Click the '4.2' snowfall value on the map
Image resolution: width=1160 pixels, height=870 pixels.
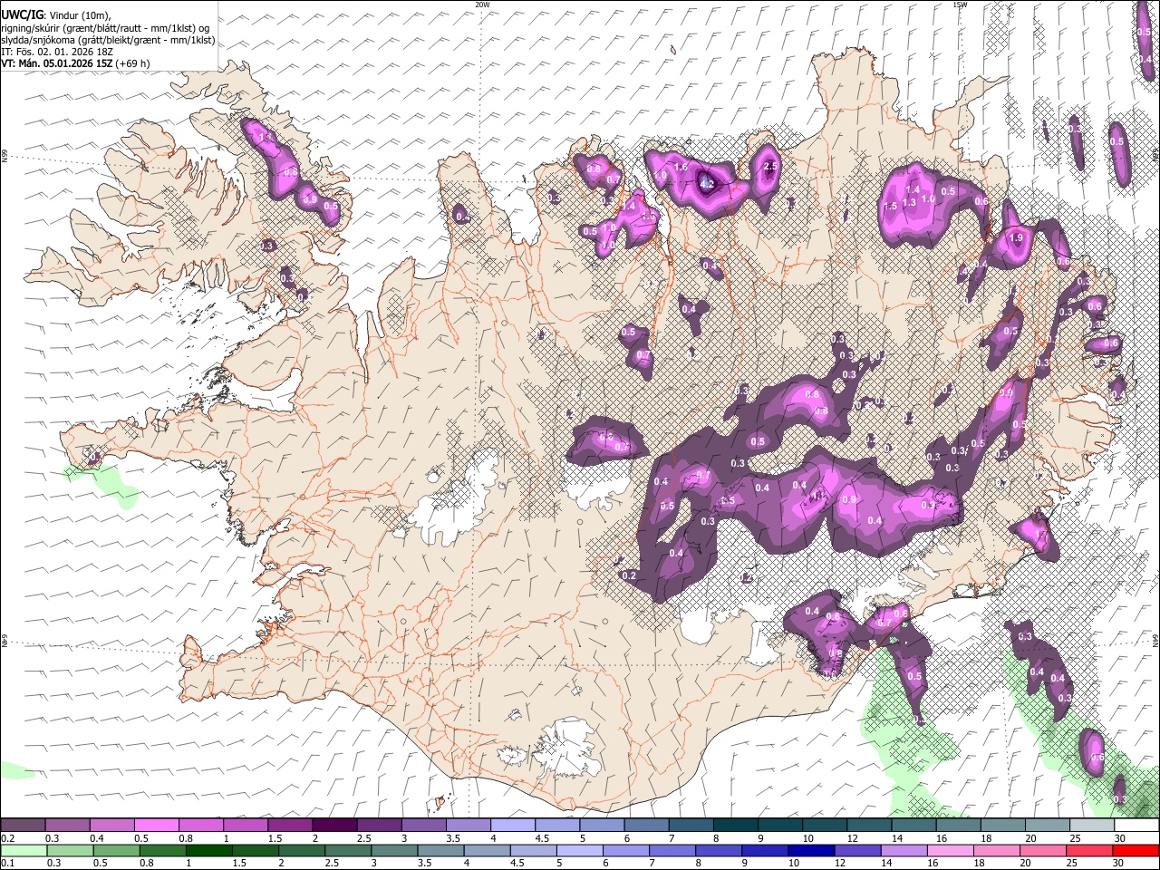click(x=708, y=183)
